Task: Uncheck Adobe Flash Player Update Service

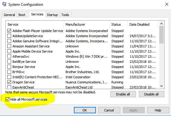Action: [9, 31]
